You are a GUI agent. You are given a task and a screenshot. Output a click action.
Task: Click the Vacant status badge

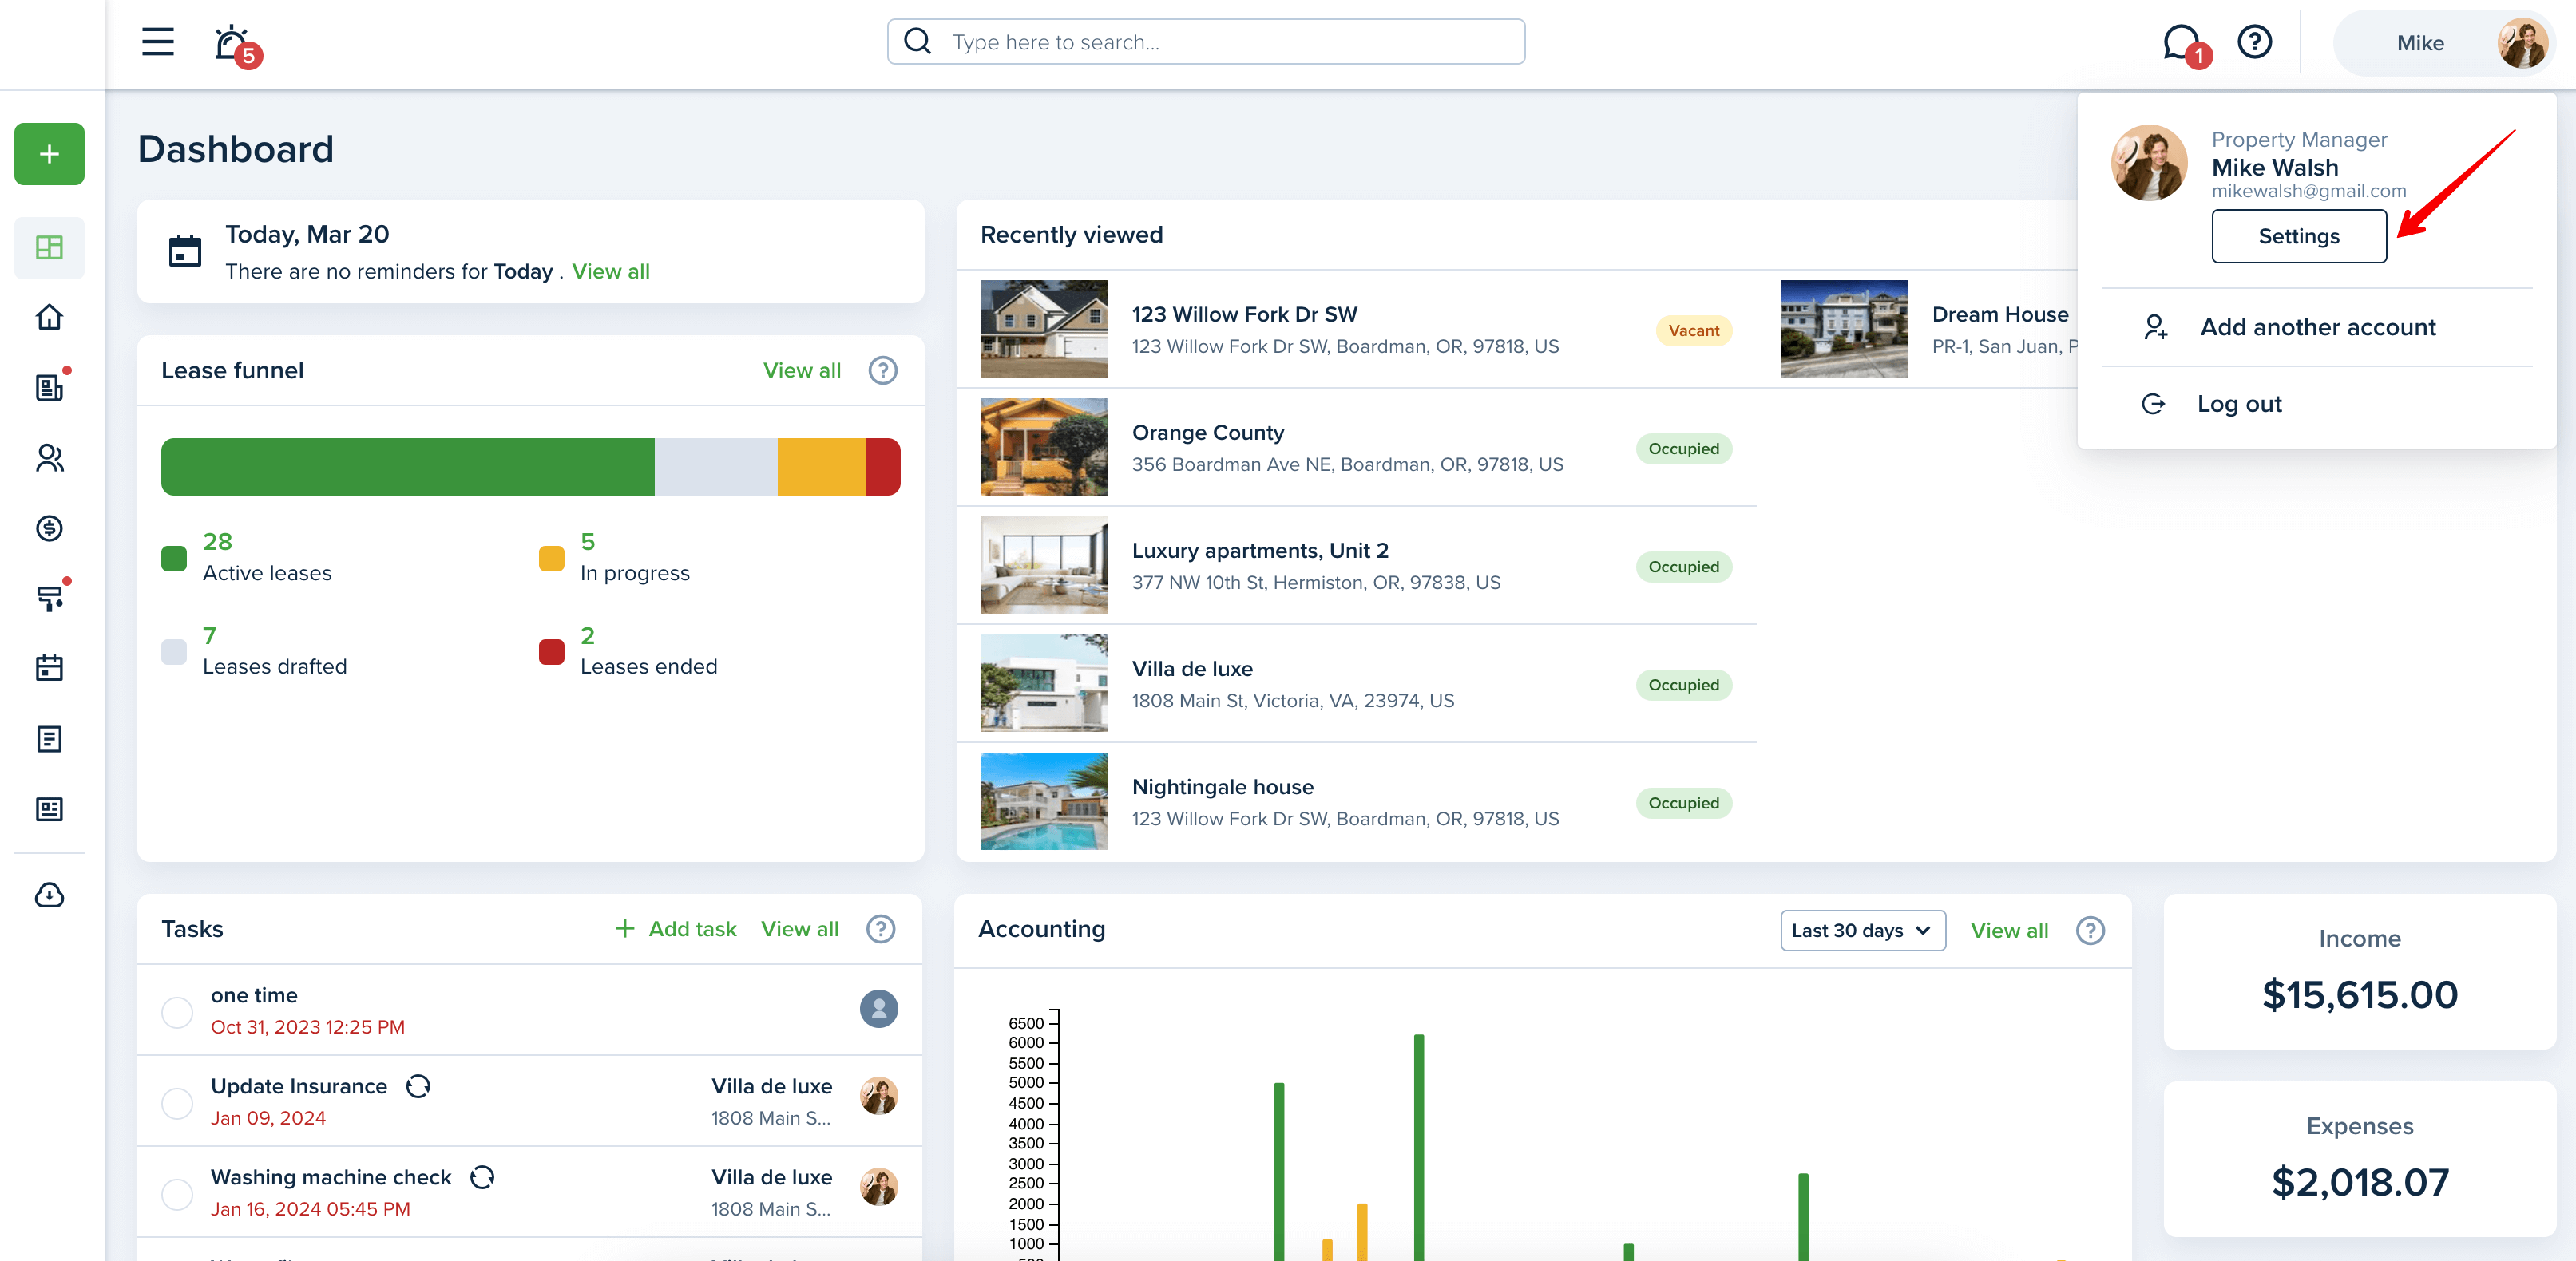click(x=1693, y=330)
